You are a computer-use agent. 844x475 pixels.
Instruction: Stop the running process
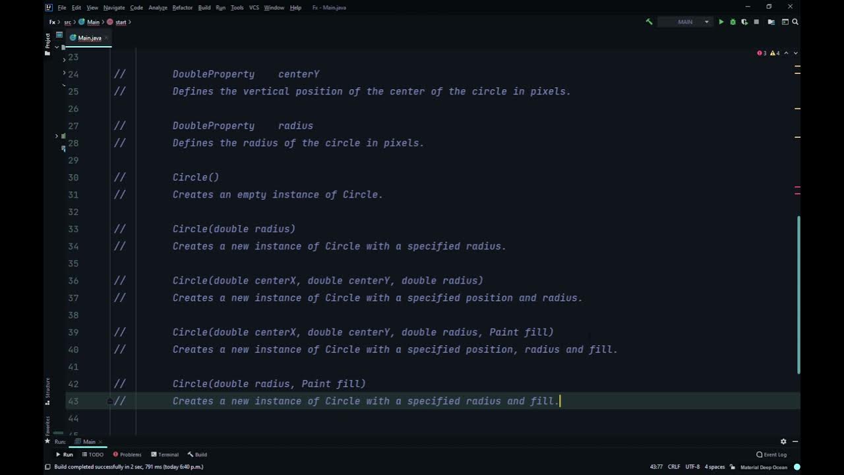[756, 22]
